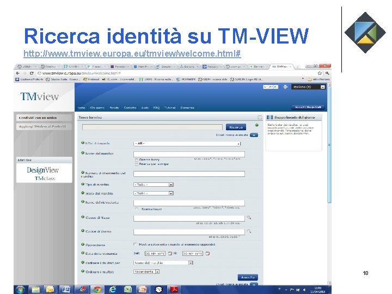Click help icon beside Nome del marchio

pos(83,153)
